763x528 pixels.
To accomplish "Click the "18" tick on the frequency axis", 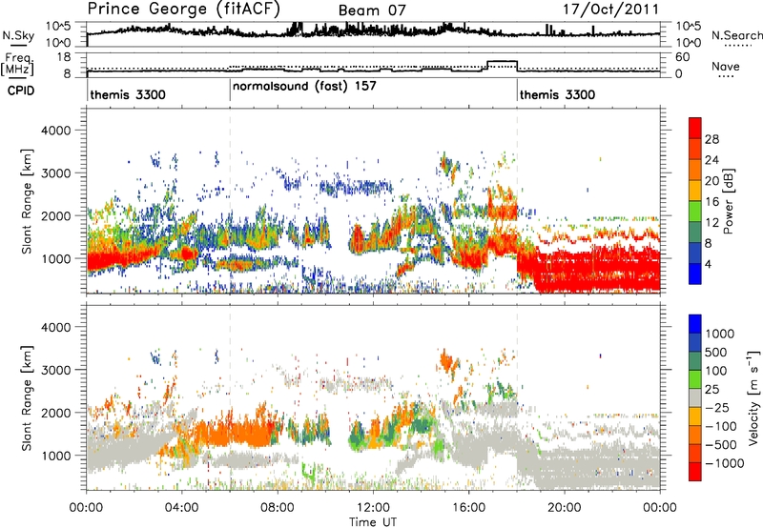I will [64, 57].
